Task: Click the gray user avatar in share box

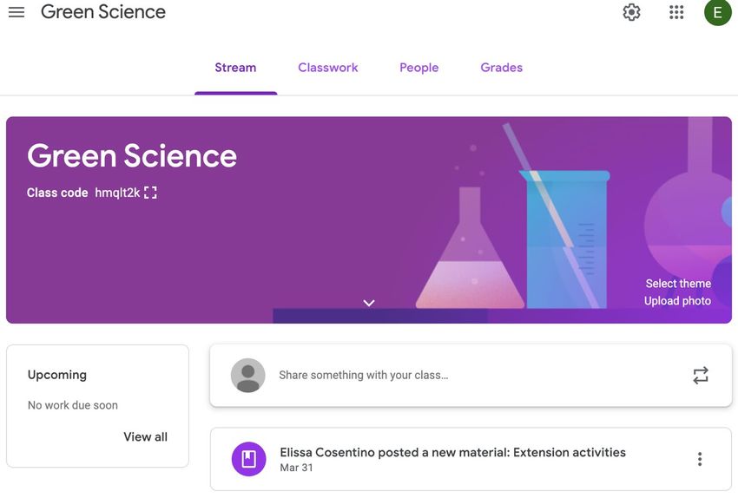Action: (248, 376)
